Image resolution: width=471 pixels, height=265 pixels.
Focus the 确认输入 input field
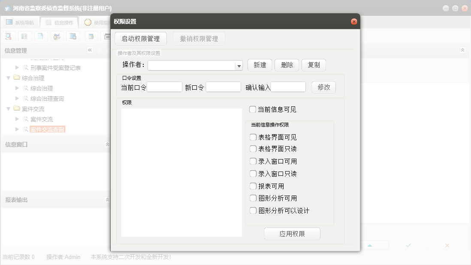[288, 87]
